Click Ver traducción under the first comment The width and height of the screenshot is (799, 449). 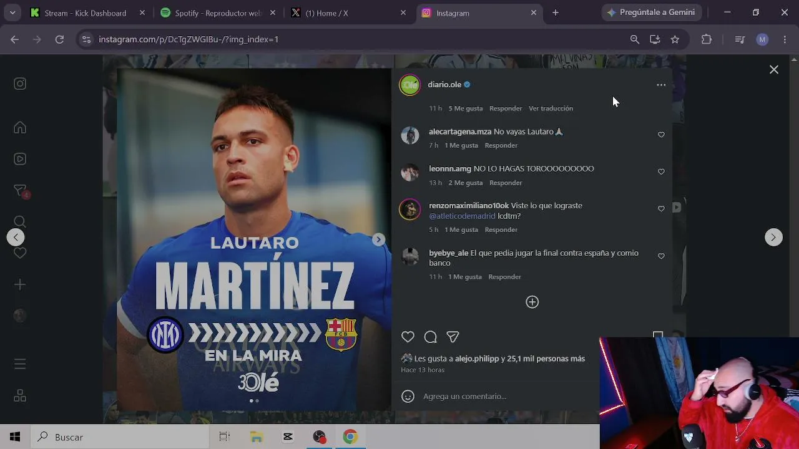(551, 109)
